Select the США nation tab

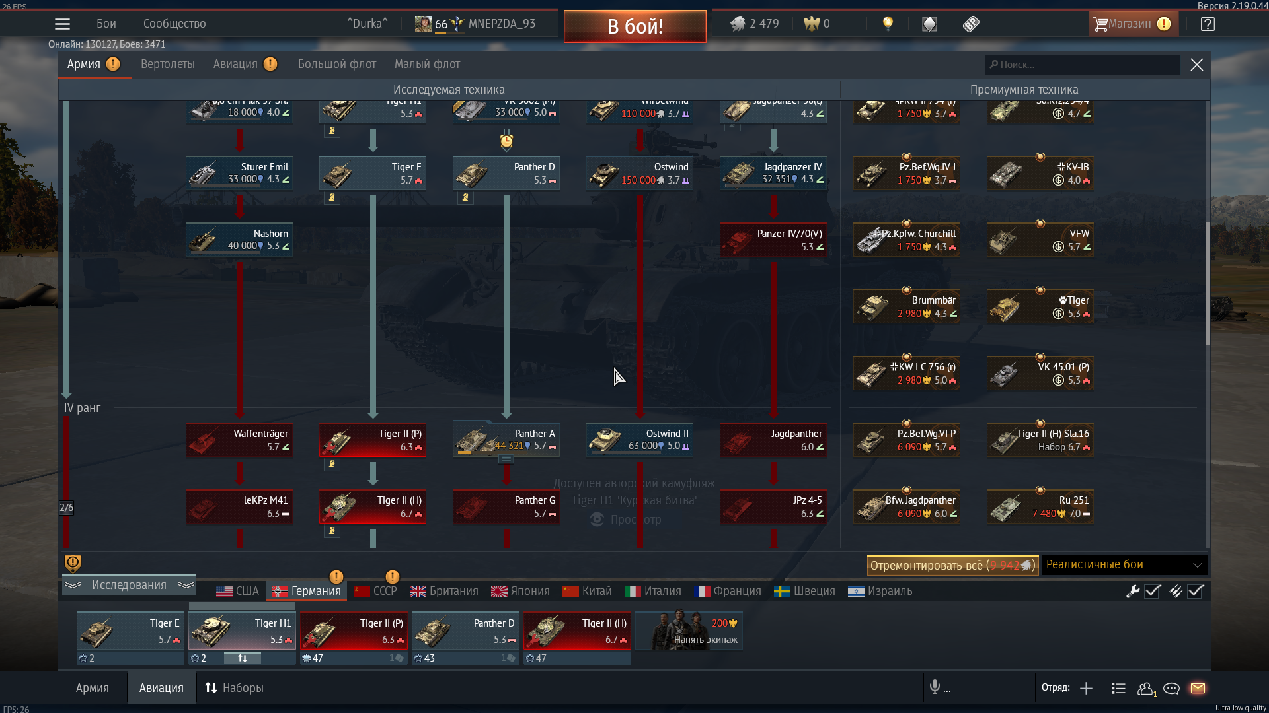point(238,591)
